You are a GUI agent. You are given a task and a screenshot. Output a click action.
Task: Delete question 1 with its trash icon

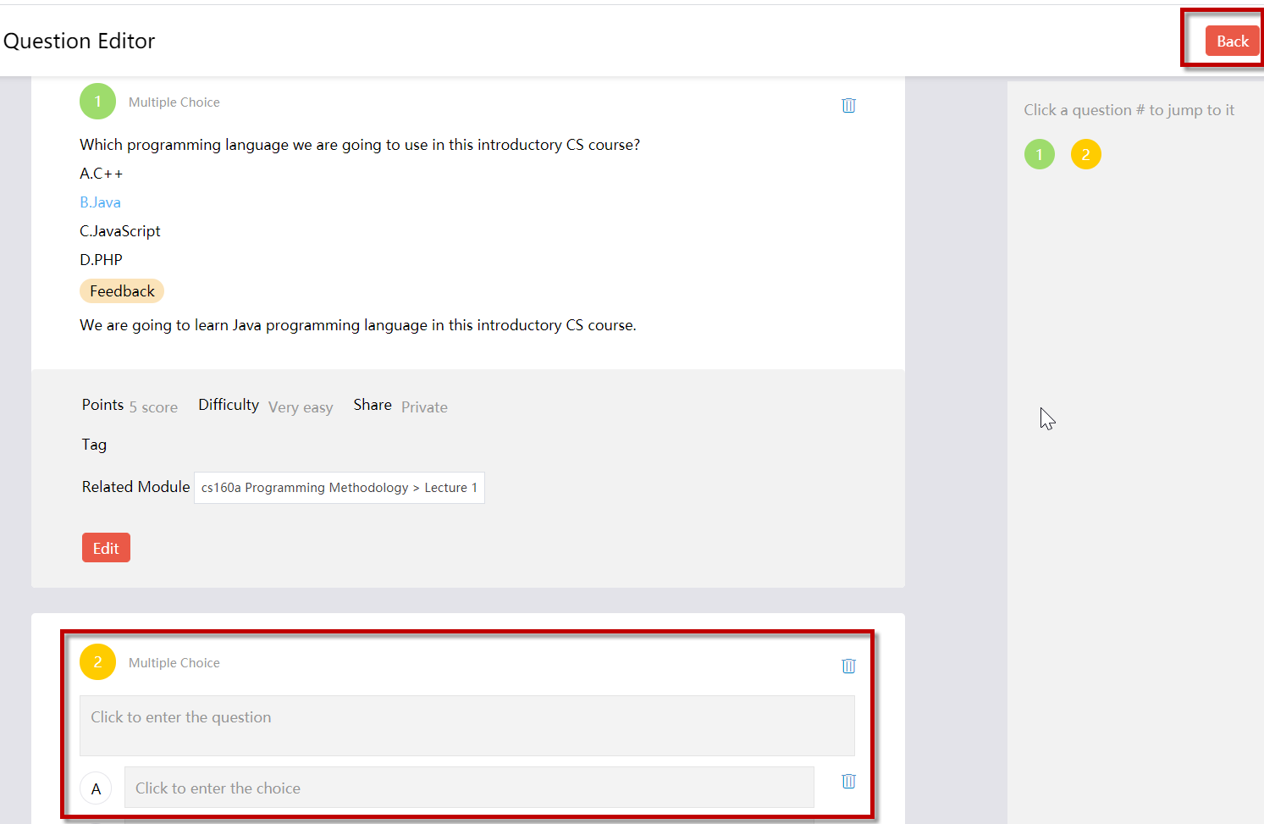[x=848, y=105]
